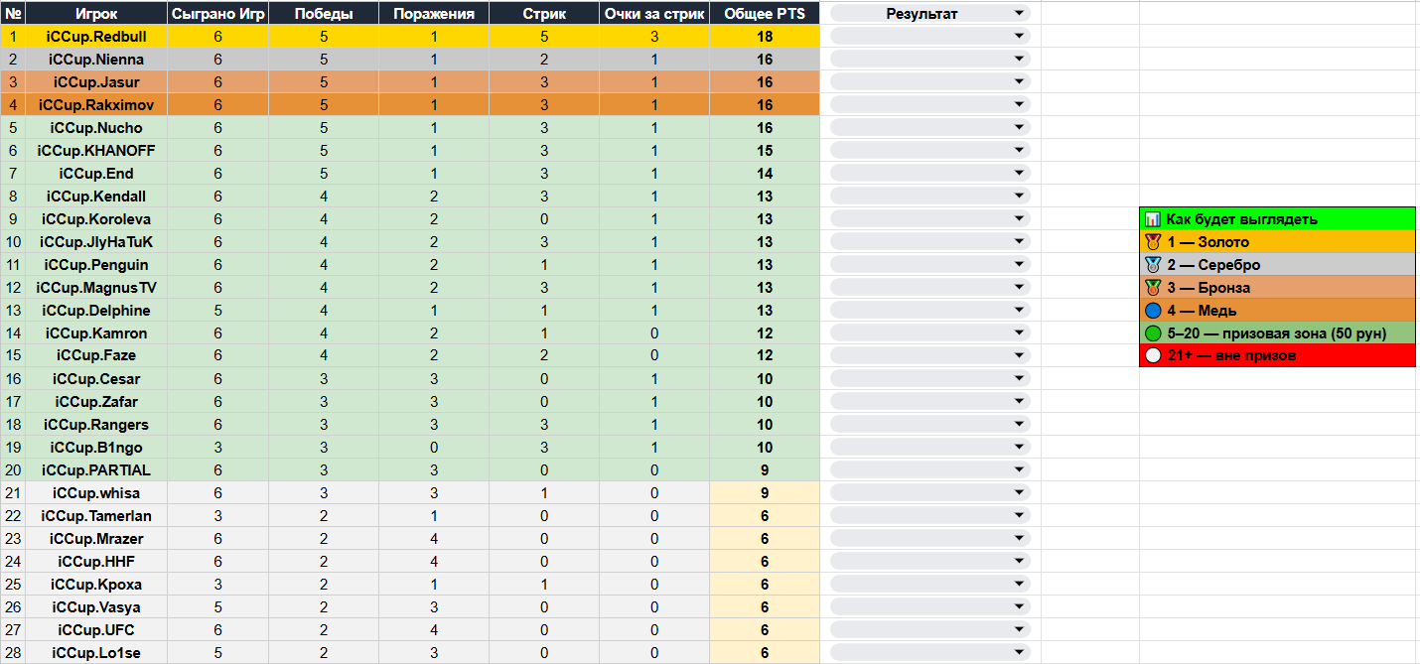The width and height of the screenshot is (1420, 664).
Task: Expand result dropdown in iCCup.Nucho row
Action: [x=1019, y=128]
